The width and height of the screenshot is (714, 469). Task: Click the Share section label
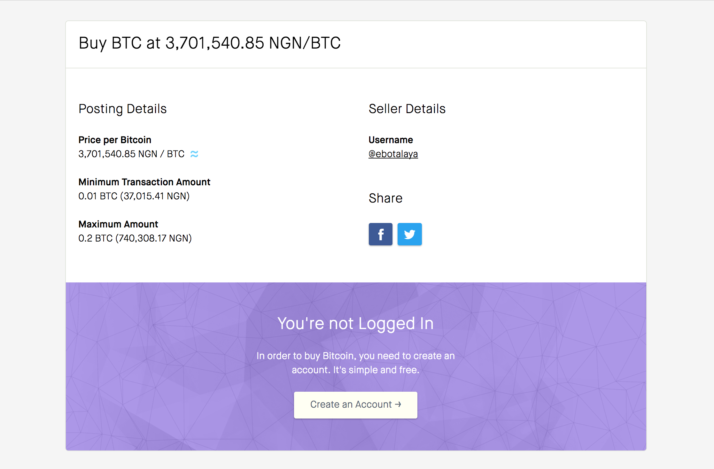tap(385, 198)
